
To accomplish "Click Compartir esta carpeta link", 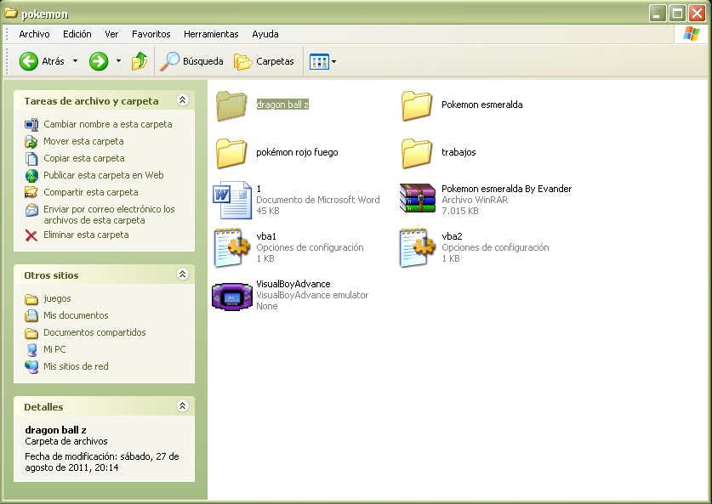I will tap(91, 192).
